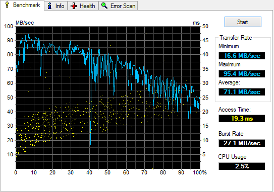Viewport: 274px width, 192px height.
Task: Click the lightbulb icon on Benchmark tab
Action: point(7,5)
